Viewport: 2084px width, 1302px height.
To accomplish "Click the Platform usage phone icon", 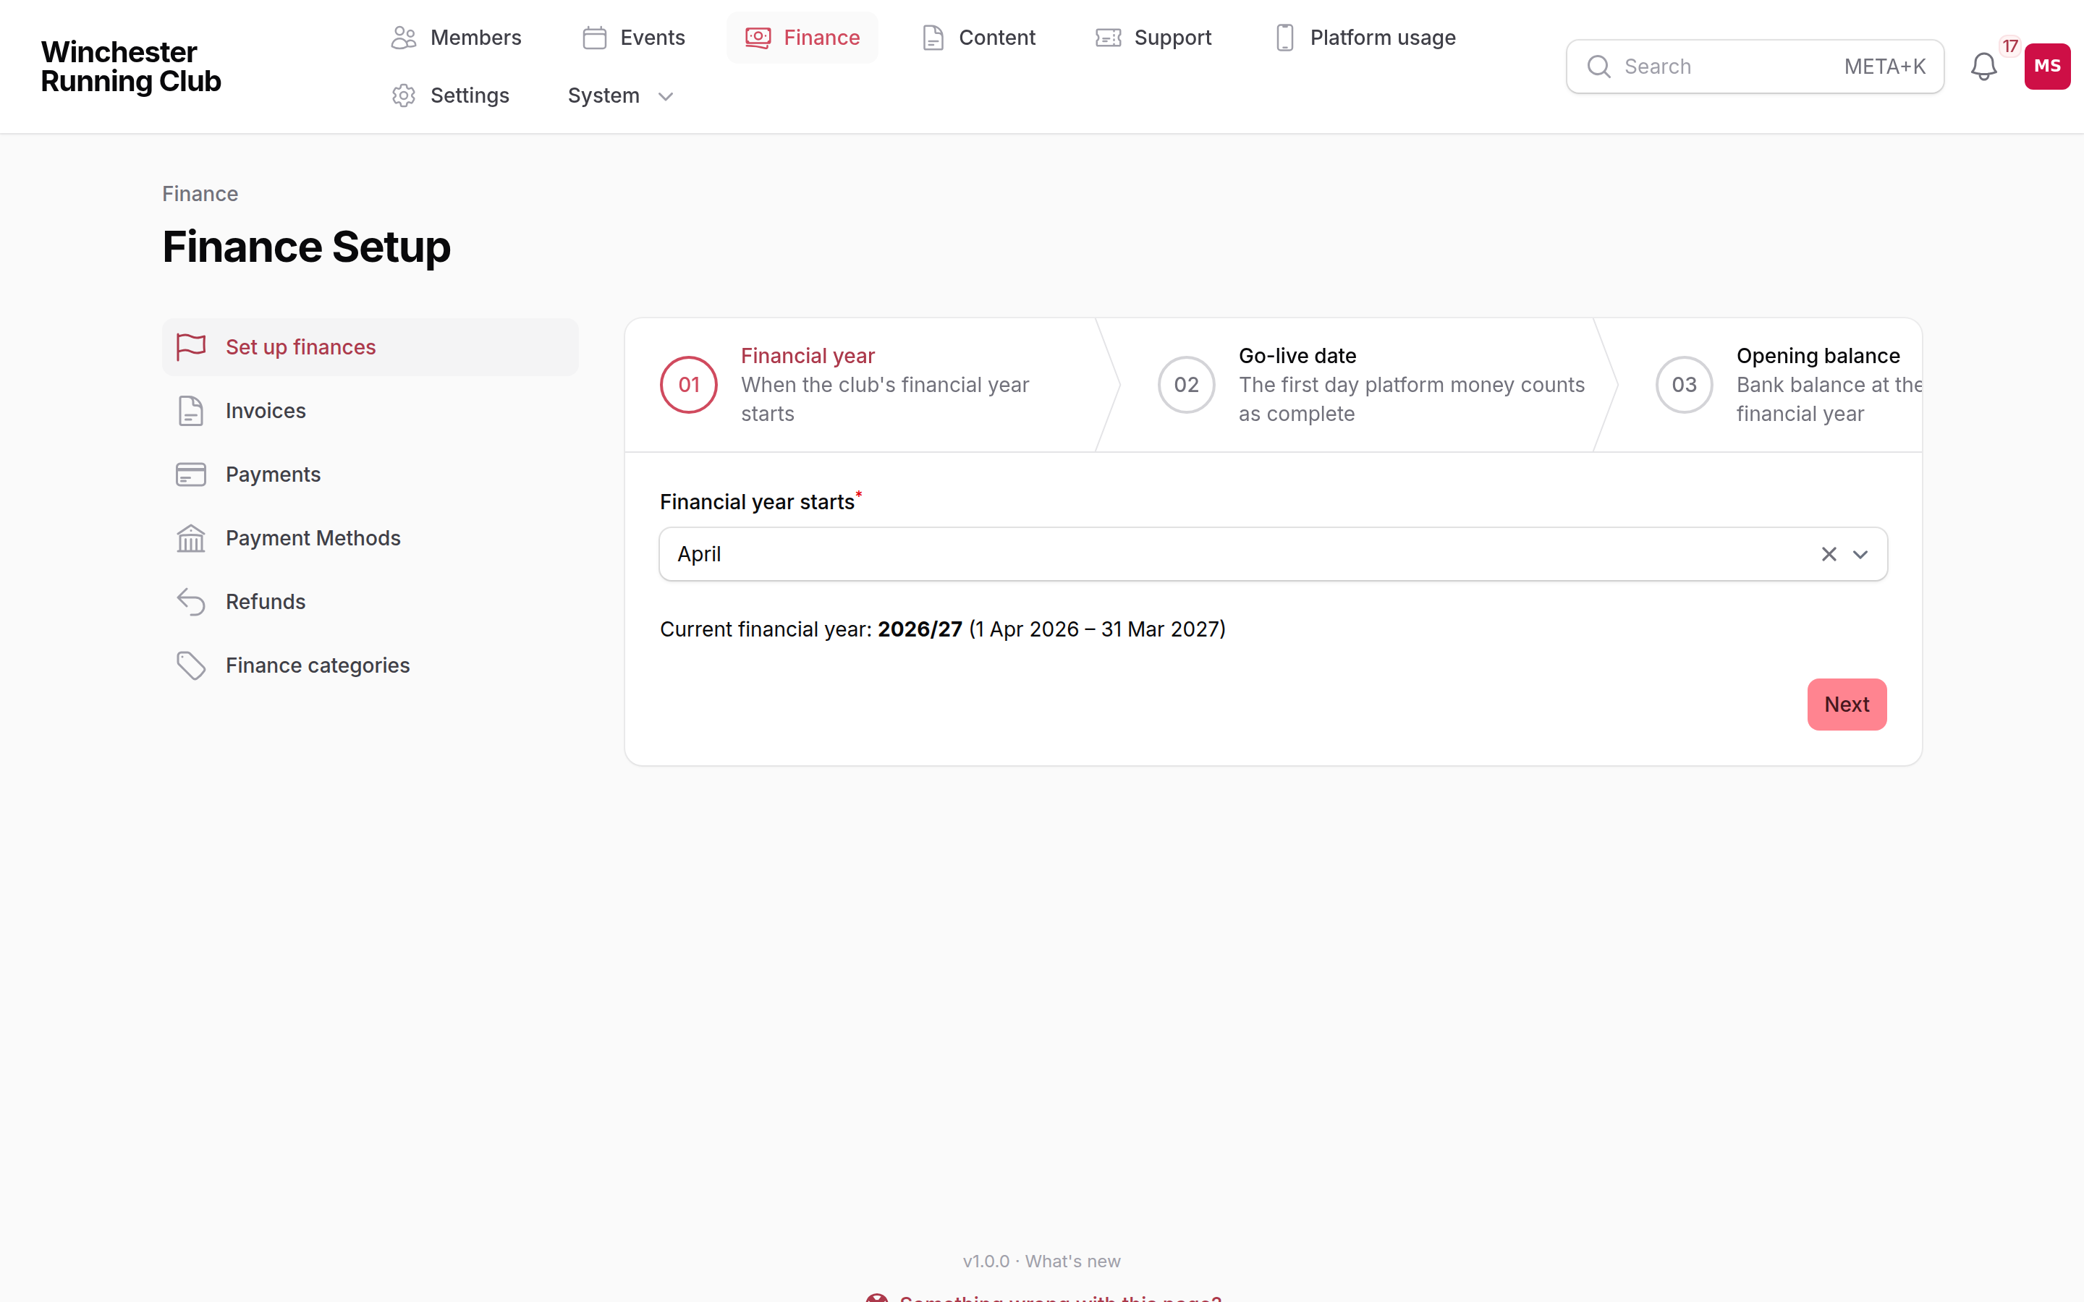I will (x=1285, y=38).
